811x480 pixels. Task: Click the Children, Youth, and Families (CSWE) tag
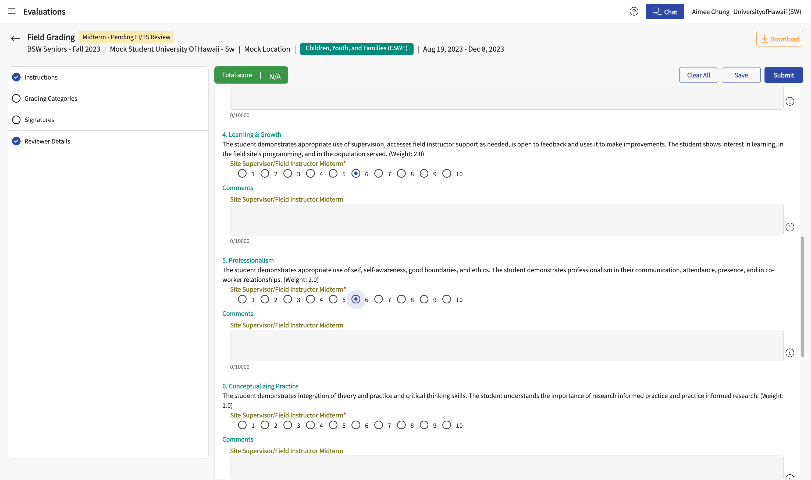[x=356, y=49]
